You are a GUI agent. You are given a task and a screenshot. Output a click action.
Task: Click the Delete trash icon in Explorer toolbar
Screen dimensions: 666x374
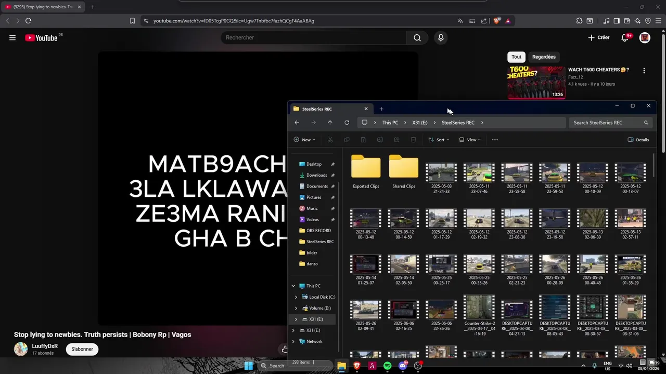tap(413, 140)
